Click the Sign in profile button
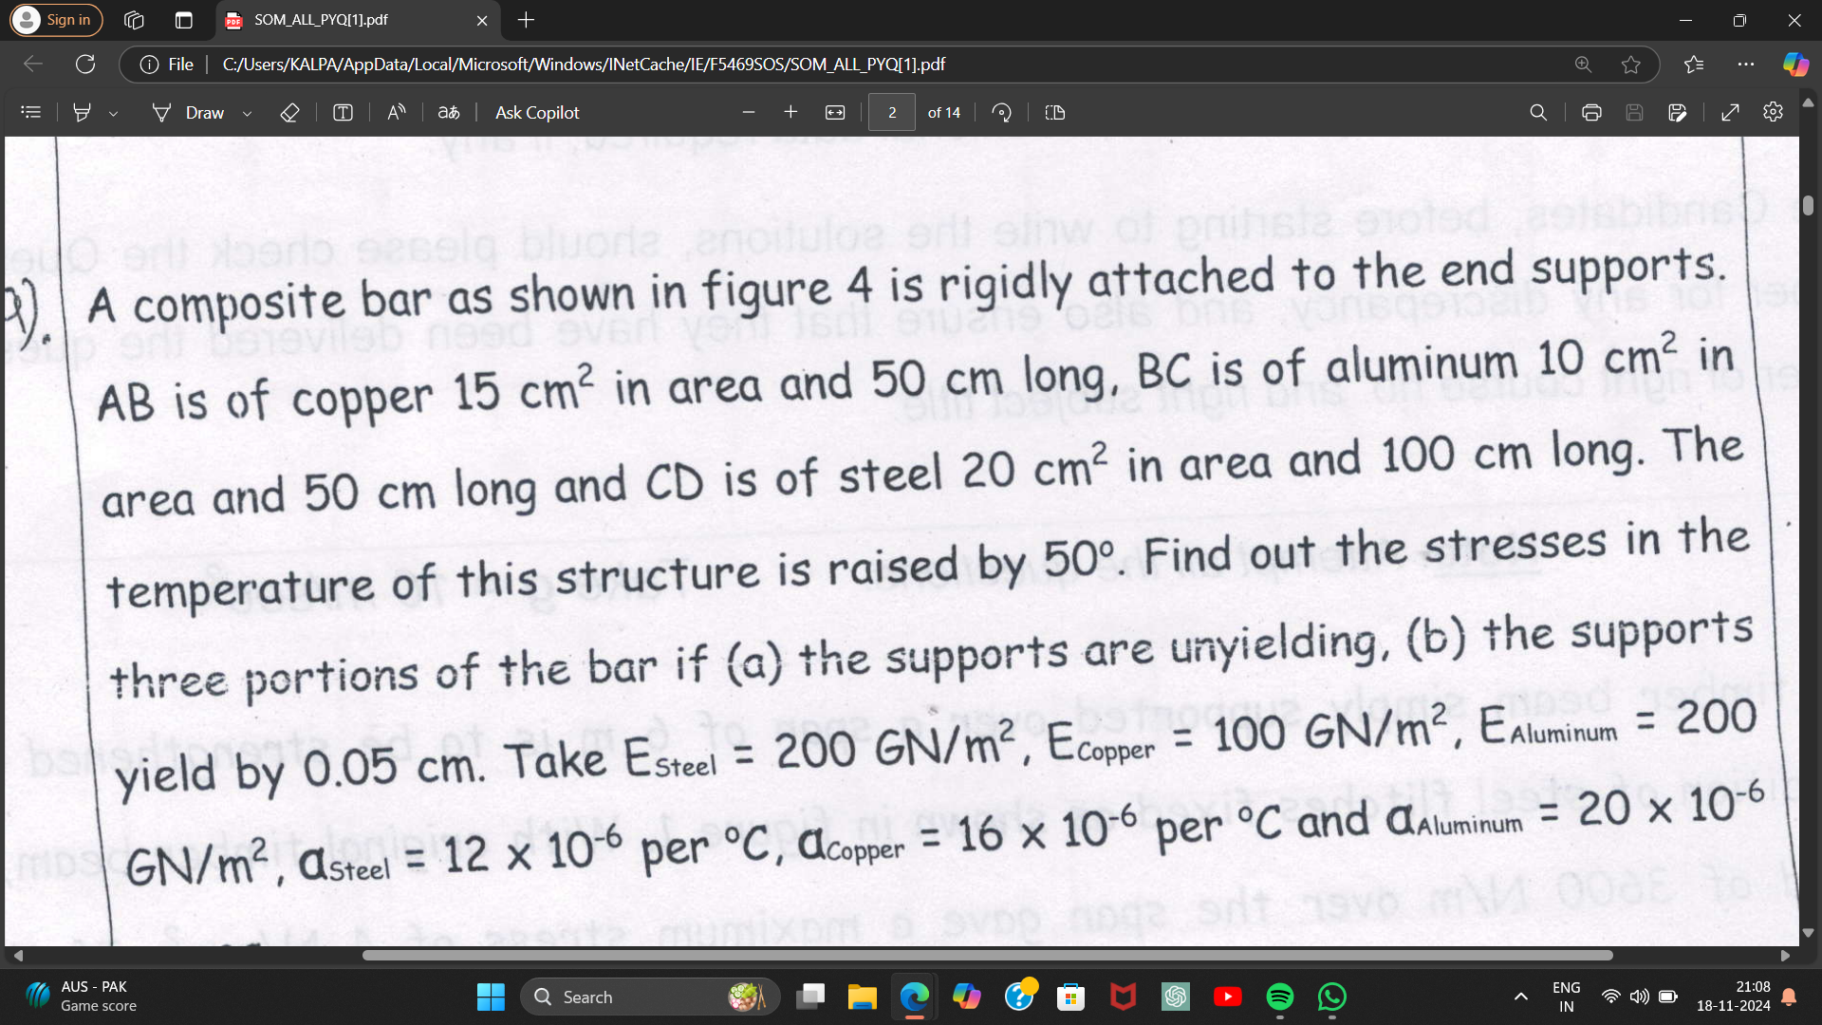1822x1025 pixels. [56, 20]
